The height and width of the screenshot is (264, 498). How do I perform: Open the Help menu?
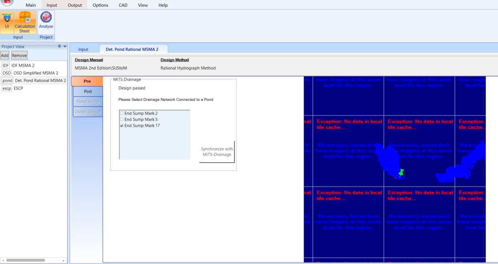pos(163,5)
